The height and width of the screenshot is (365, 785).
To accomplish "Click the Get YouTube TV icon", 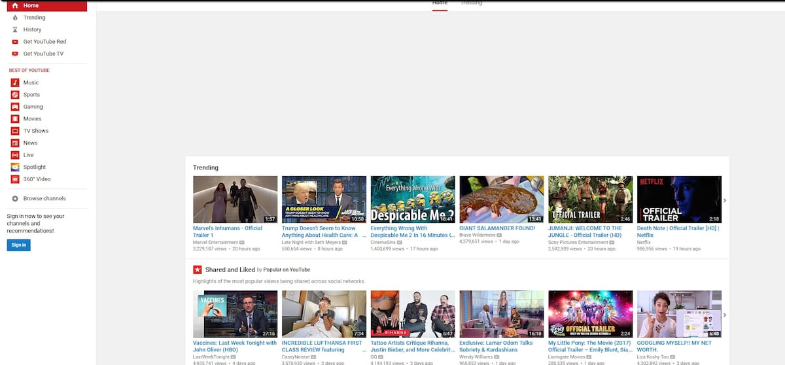I will pyautogui.click(x=15, y=54).
